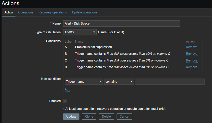
Task: Open the Type of calculation dropdown
Action: 80,32
